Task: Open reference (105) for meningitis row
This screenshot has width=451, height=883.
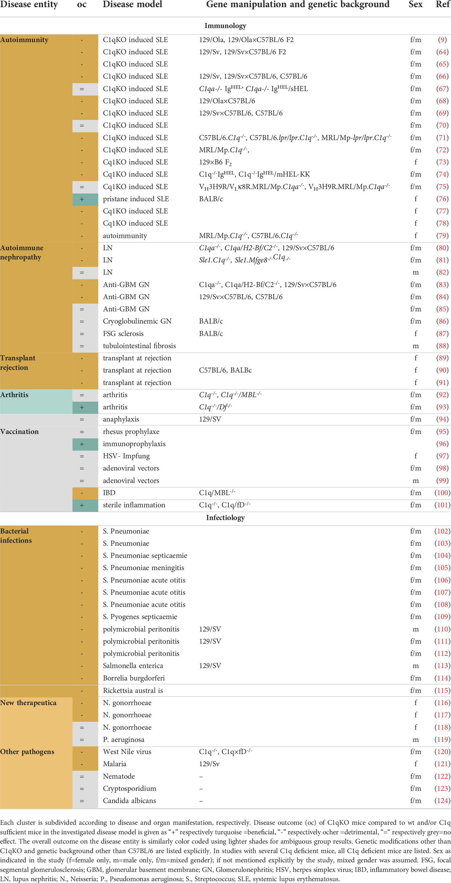Action: click(x=442, y=568)
